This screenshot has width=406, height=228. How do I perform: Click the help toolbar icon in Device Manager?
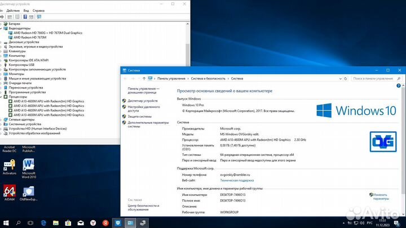25,17
